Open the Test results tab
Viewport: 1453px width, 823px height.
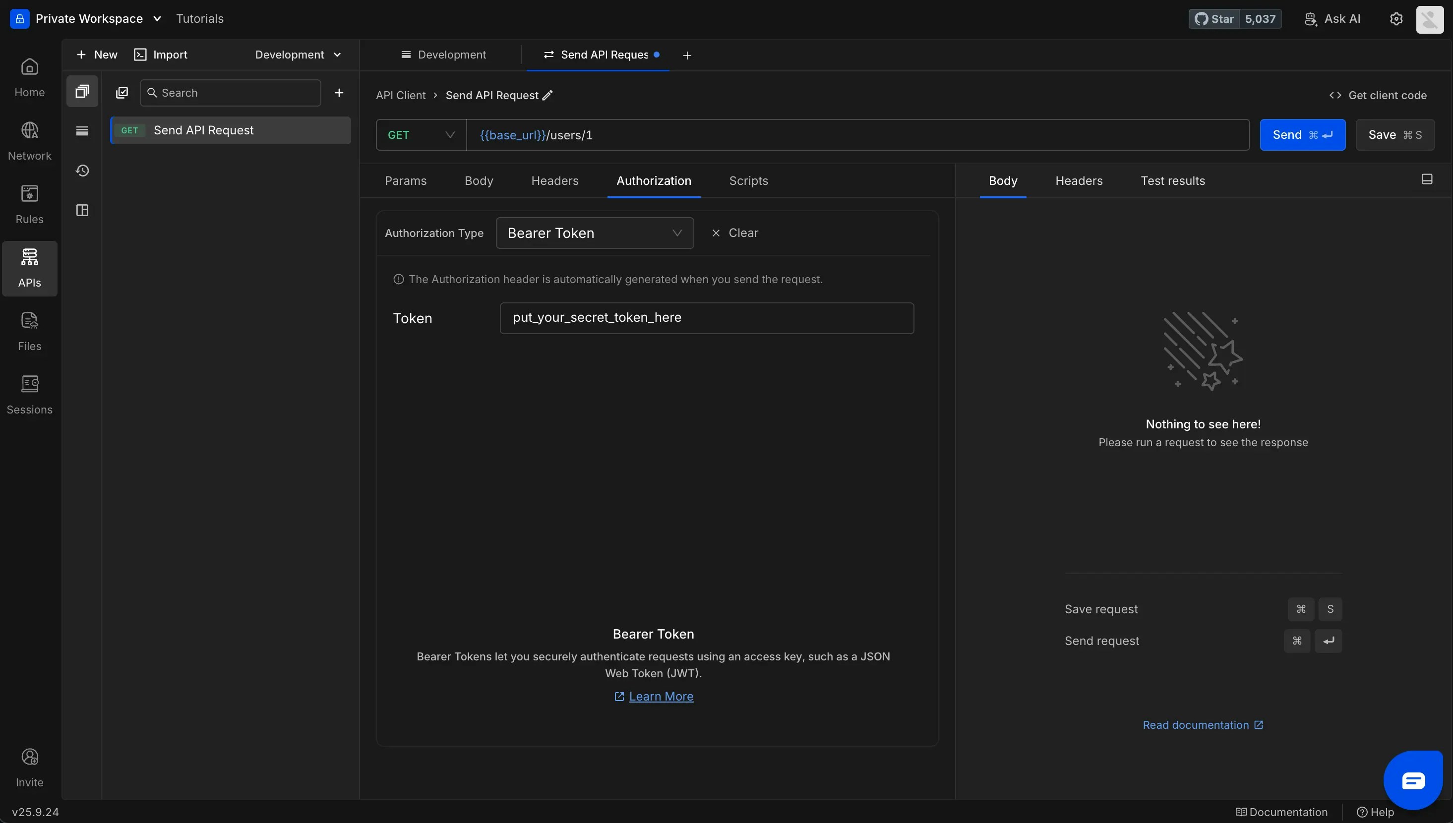[x=1172, y=181]
